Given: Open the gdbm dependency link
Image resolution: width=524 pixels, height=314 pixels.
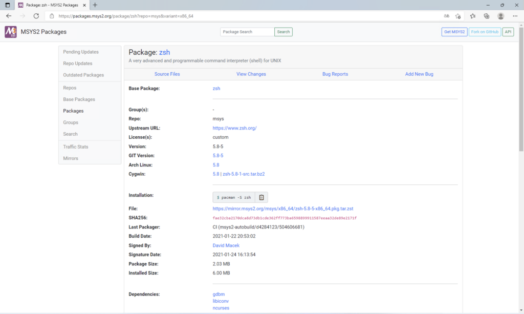Looking at the screenshot, I should (x=219, y=294).
